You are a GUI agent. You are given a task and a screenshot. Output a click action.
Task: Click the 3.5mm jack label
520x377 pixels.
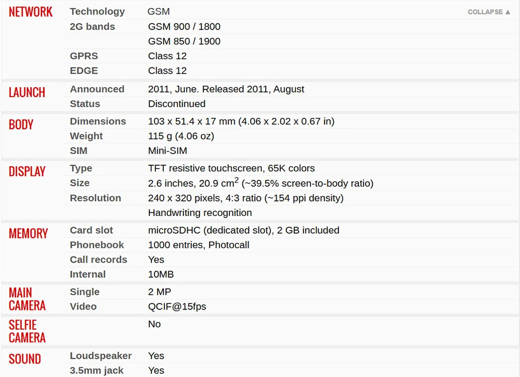pyautogui.click(x=97, y=370)
